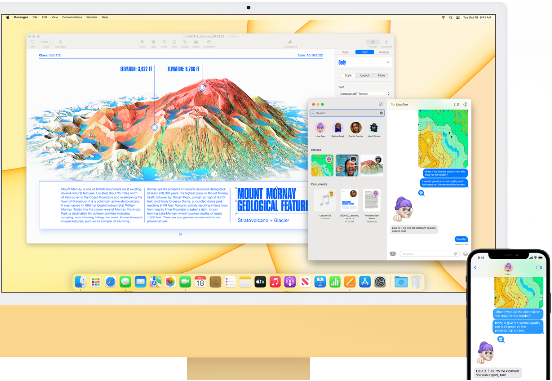Open the Conversations menu
The height and width of the screenshot is (381, 552).
[x=72, y=17]
